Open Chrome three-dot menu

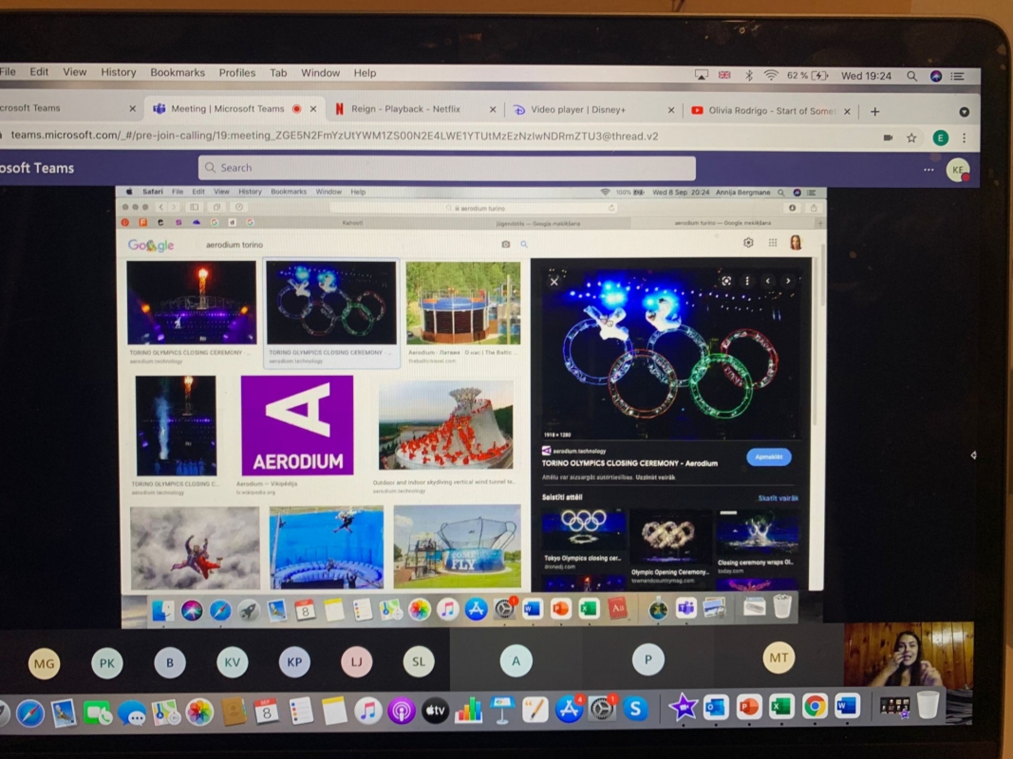pyautogui.click(x=964, y=138)
